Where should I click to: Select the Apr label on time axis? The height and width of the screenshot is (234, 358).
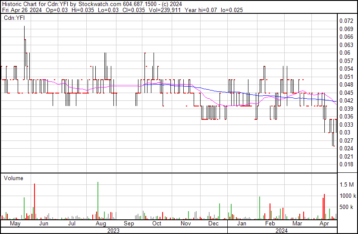[x=324, y=224]
